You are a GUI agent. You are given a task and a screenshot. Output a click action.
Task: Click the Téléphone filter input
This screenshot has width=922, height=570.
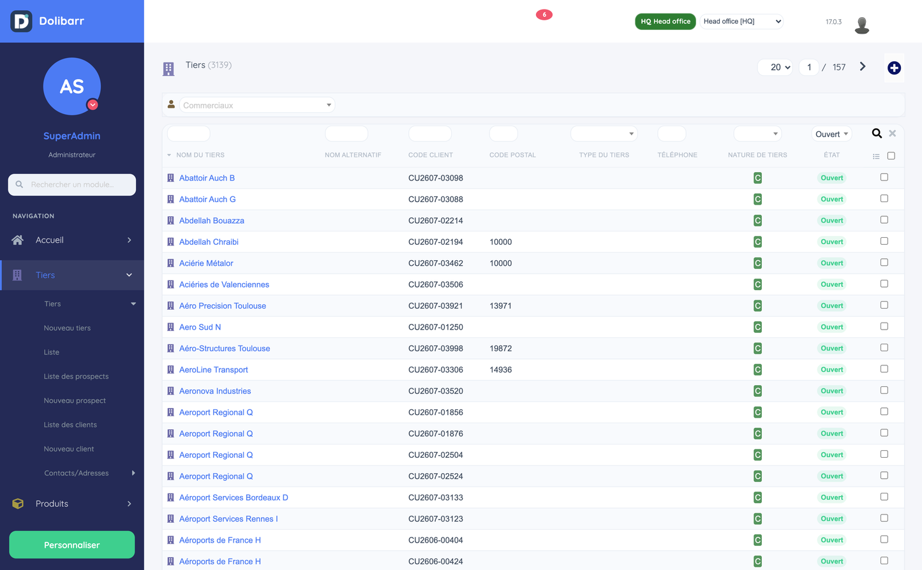point(672,133)
